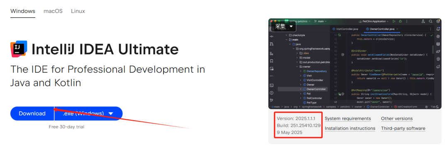Image resolution: width=448 pixels, height=150 pixels.
Task: Collapse the main folder chevron
Action: 287,40
